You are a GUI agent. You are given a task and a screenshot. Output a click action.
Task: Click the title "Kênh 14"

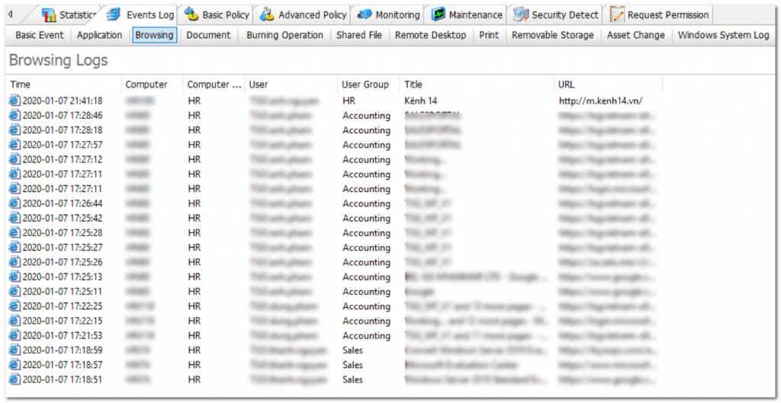point(421,101)
